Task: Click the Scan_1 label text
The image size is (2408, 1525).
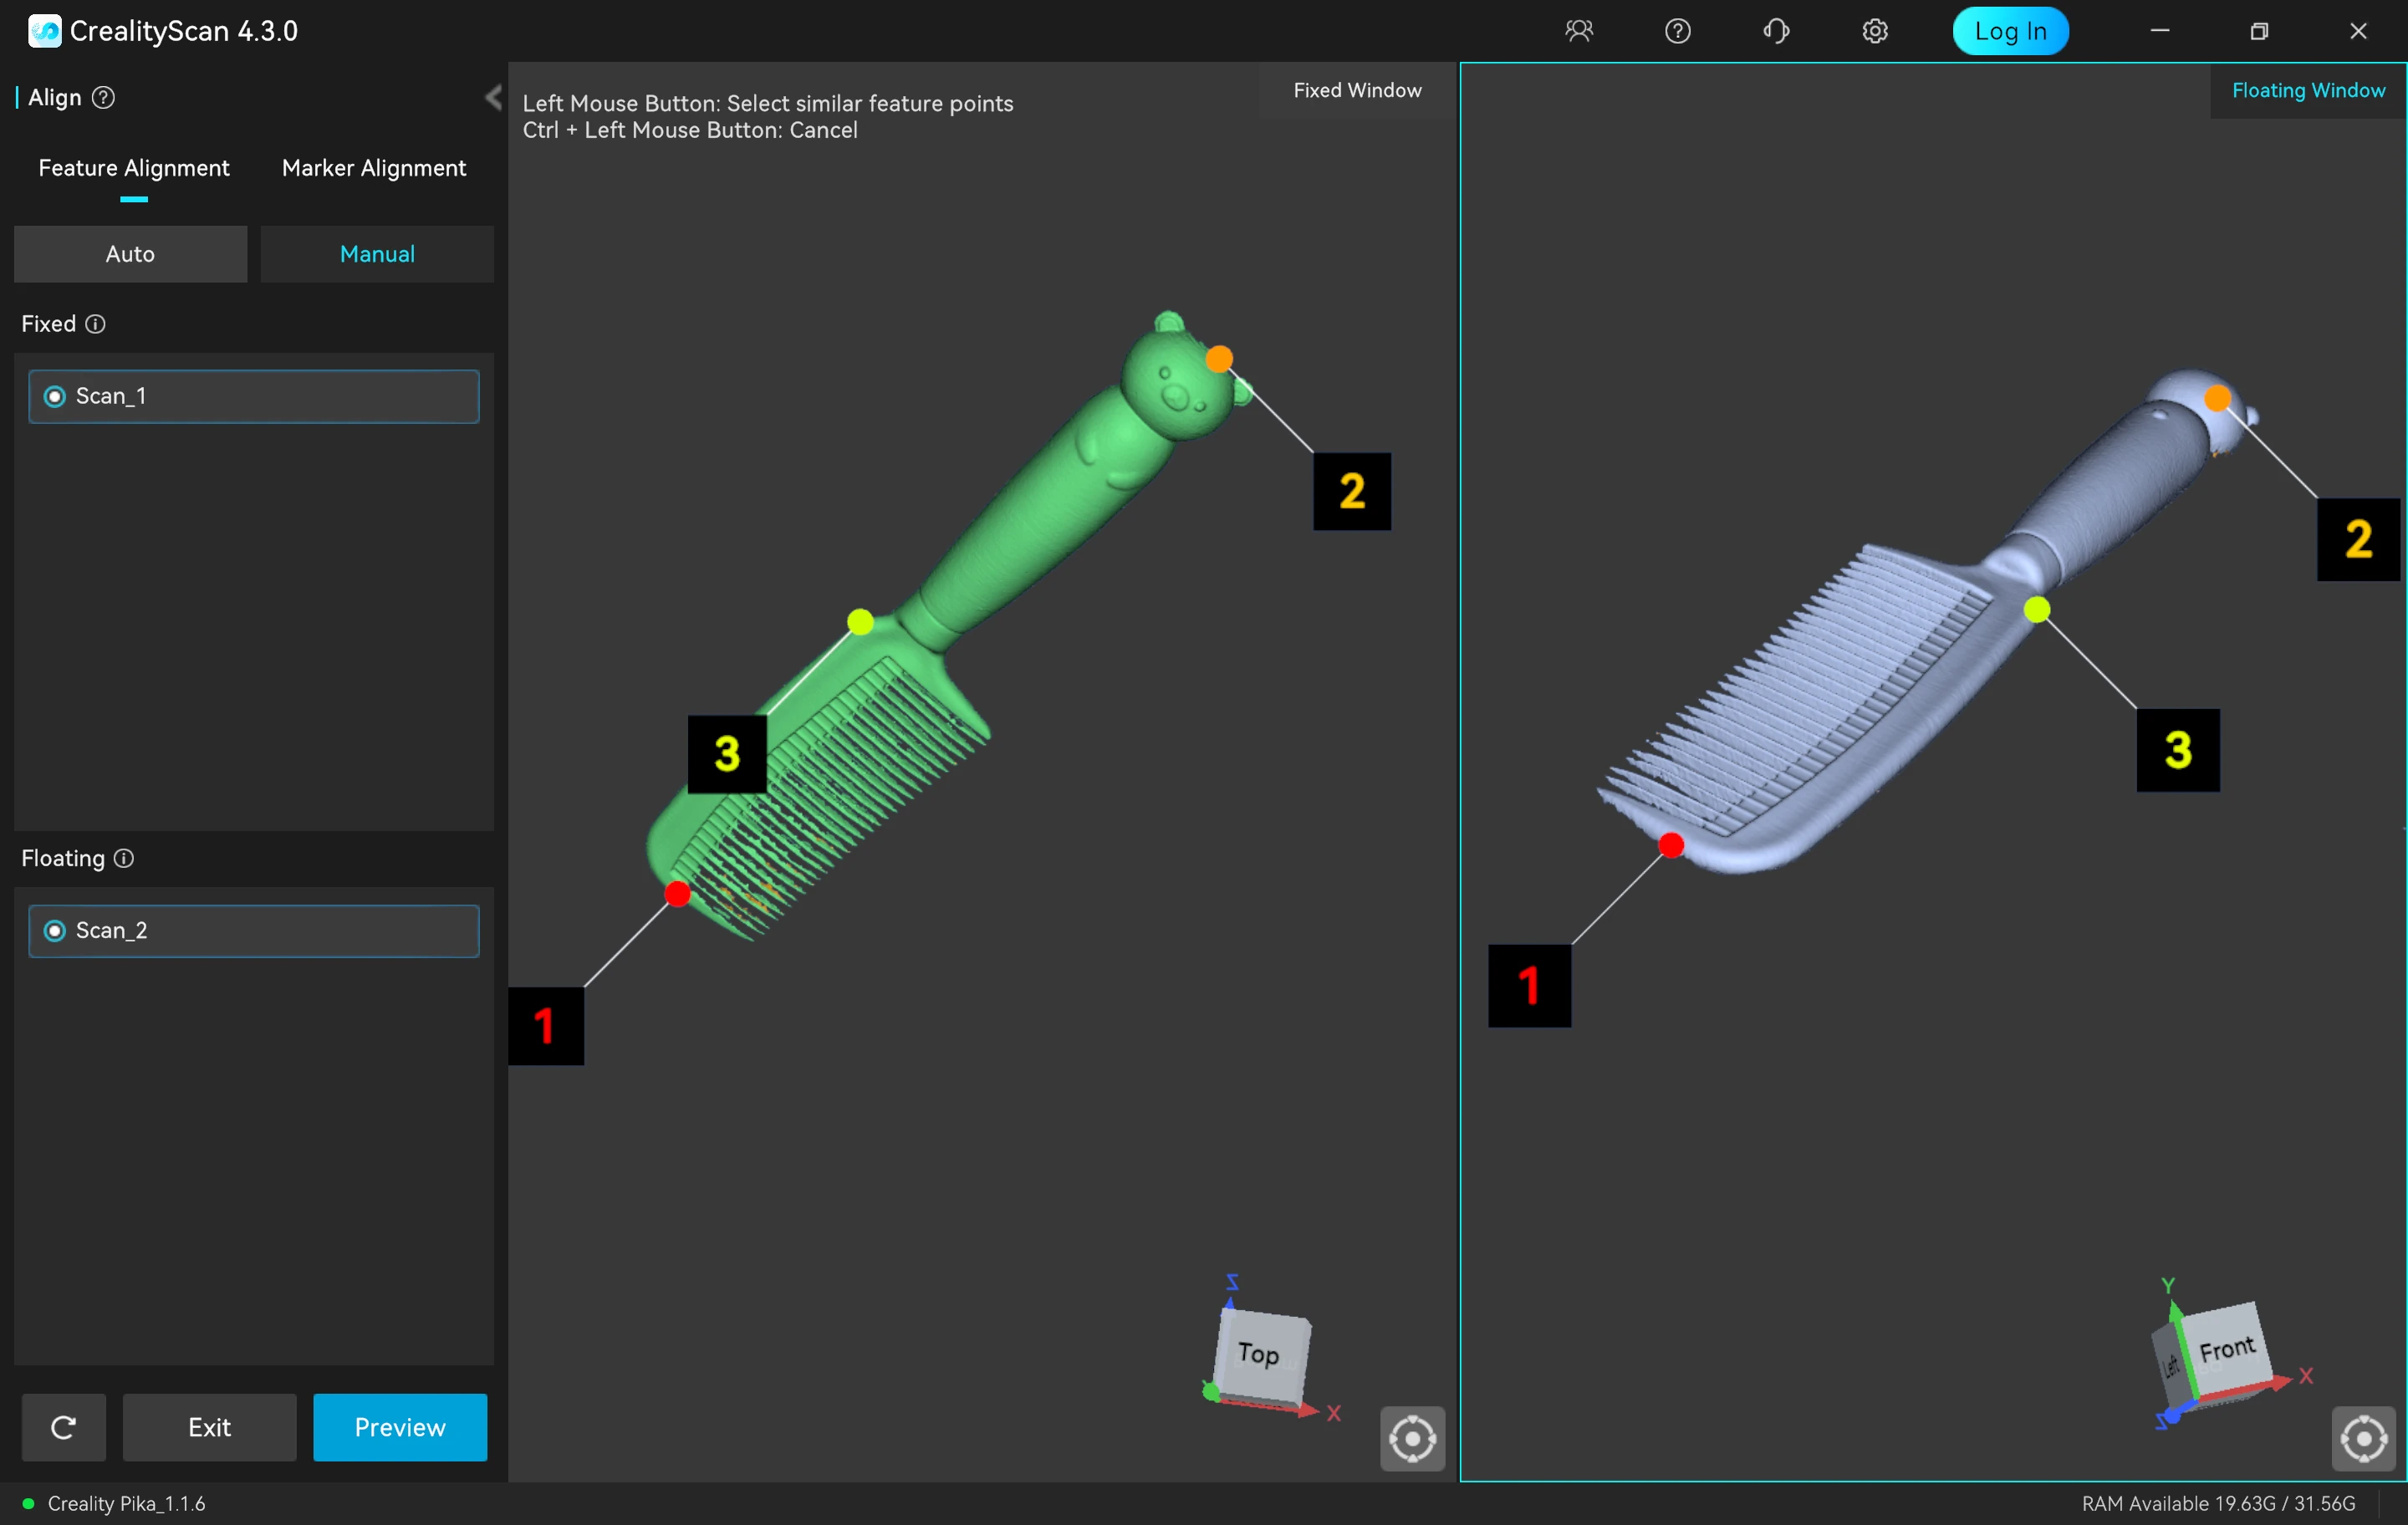Action: click(x=111, y=397)
